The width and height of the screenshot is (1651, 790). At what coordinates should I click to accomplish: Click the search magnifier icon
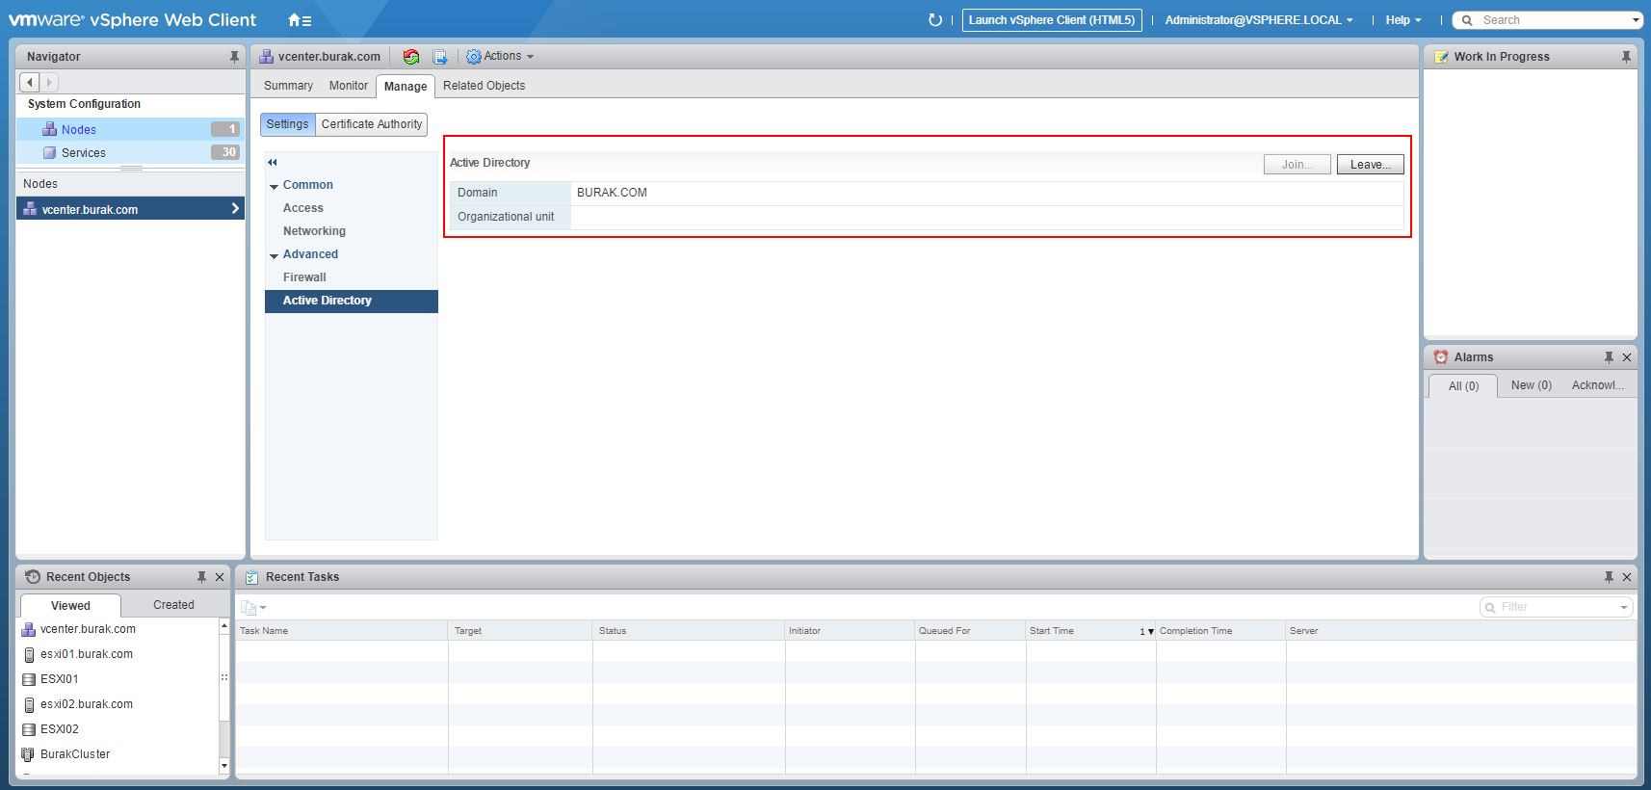click(1468, 20)
